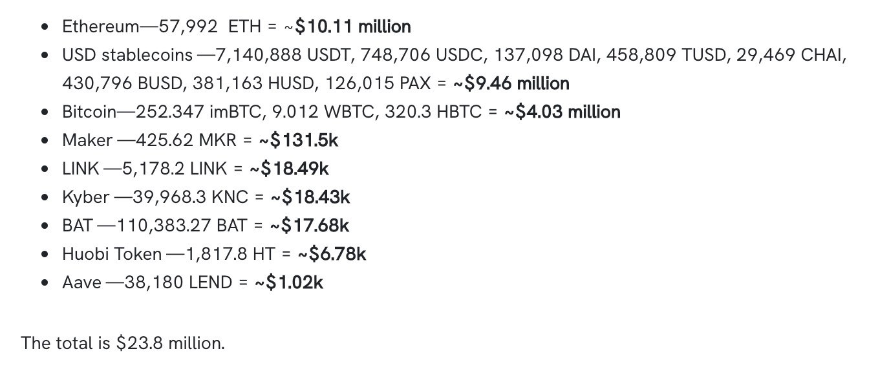Click the 38,180 LEND amount
This screenshot has height=371, width=878.
coord(182,282)
